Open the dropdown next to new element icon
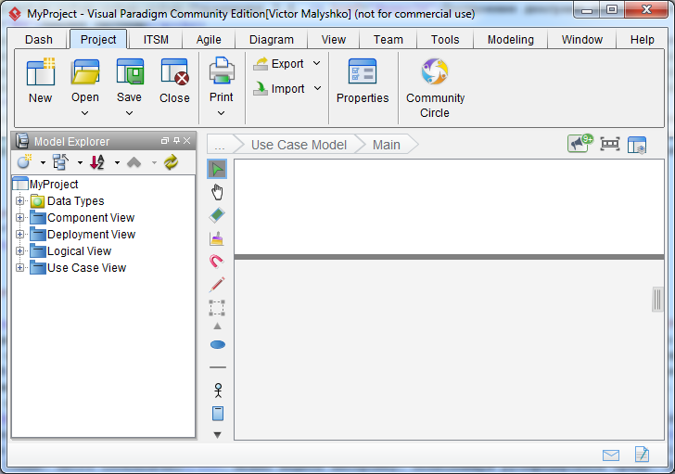Screen dimensions: 675x474 (43, 162)
